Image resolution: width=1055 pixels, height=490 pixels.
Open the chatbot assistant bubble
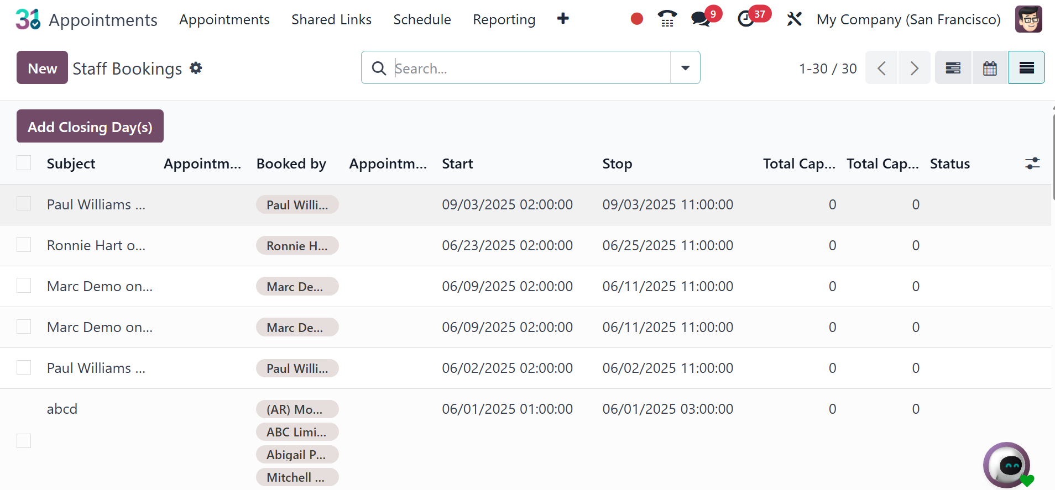point(1006,465)
